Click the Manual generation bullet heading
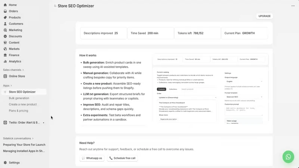 (x=96, y=73)
